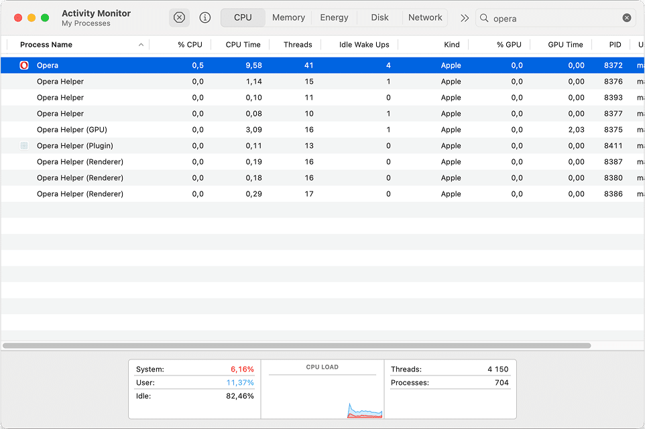Click the System 6,16% value

coord(242,369)
